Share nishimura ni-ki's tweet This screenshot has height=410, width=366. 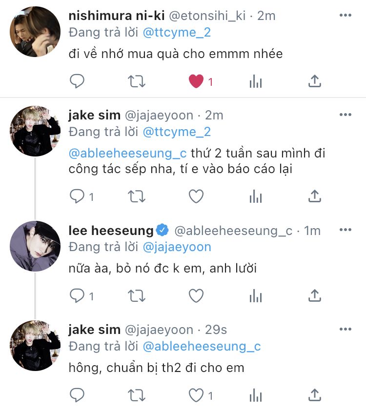314,81
